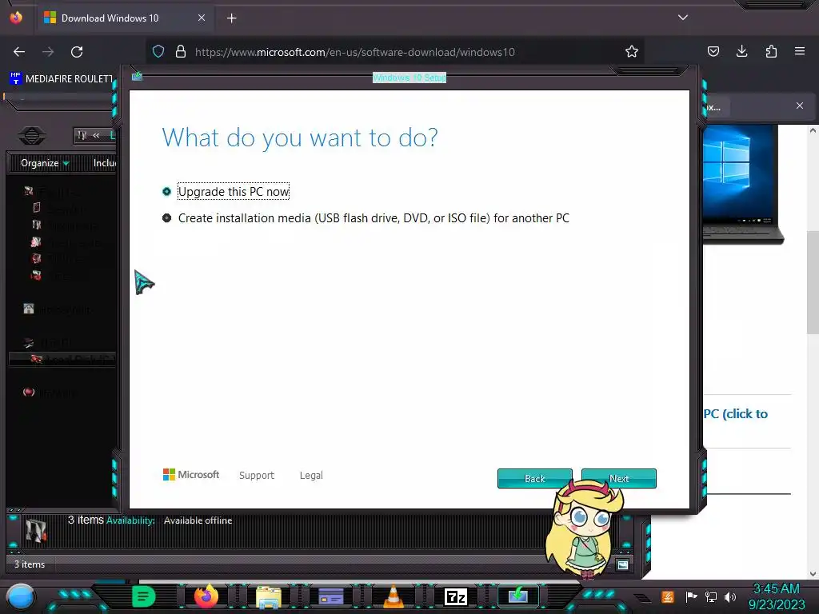Open MEDIAFIRE ROULETTE bookmark
The image size is (819, 614).
pyautogui.click(x=62, y=79)
